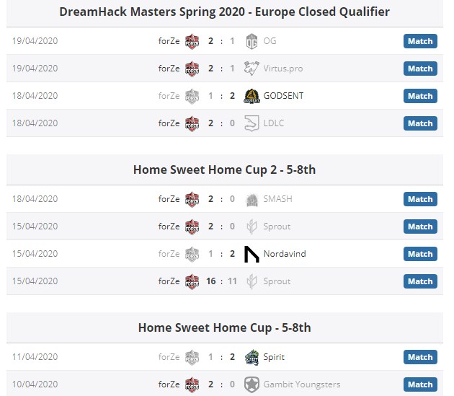View Match for forZe vs Nordavind
This screenshot has width=454, height=396.
(x=420, y=254)
